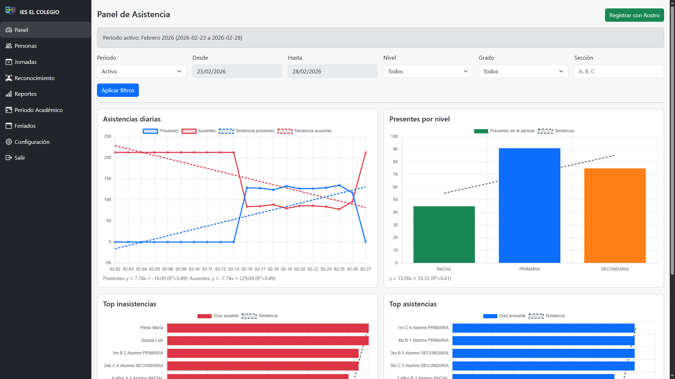Click the Feriados calendar icon
675x379 pixels.
[x=9, y=126]
